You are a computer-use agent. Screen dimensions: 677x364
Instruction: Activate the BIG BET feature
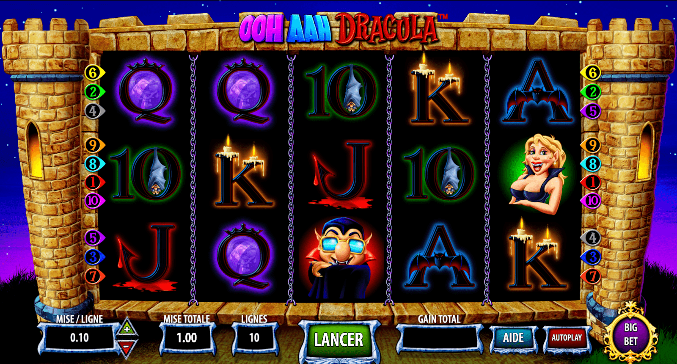[x=630, y=334]
